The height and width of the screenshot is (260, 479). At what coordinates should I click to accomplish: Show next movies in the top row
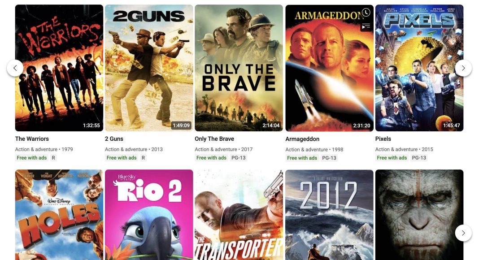tap(463, 68)
